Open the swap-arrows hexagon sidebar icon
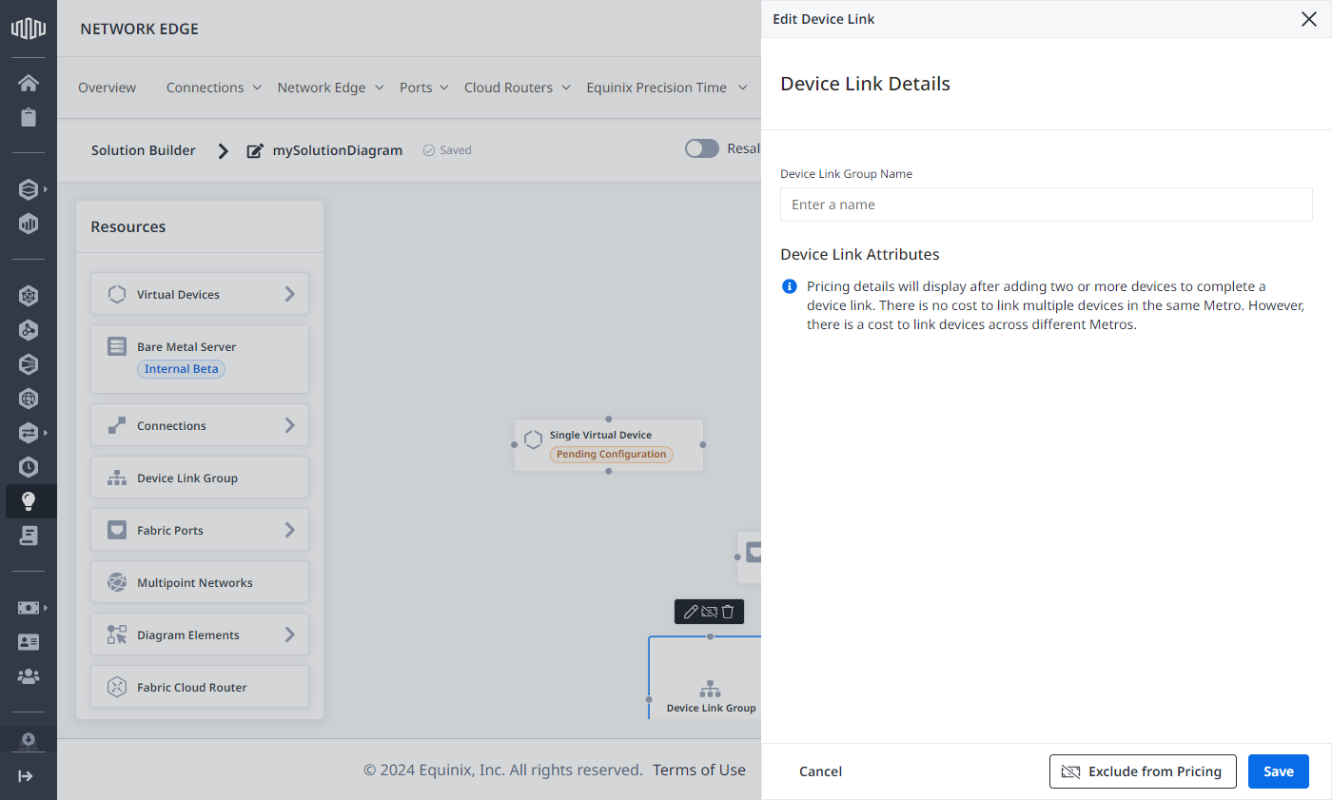Screen dimensions: 1332x800 [x=29, y=433]
